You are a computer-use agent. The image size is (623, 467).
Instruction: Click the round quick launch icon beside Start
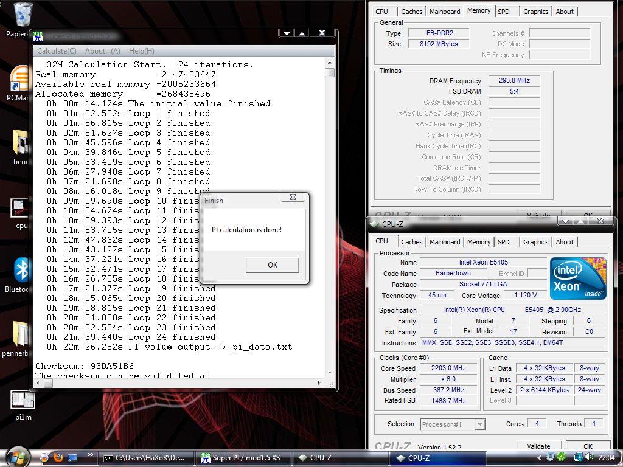click(x=44, y=458)
